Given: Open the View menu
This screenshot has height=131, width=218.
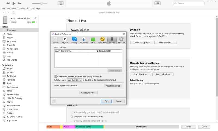Looking at the screenshot, I should (14, 8).
